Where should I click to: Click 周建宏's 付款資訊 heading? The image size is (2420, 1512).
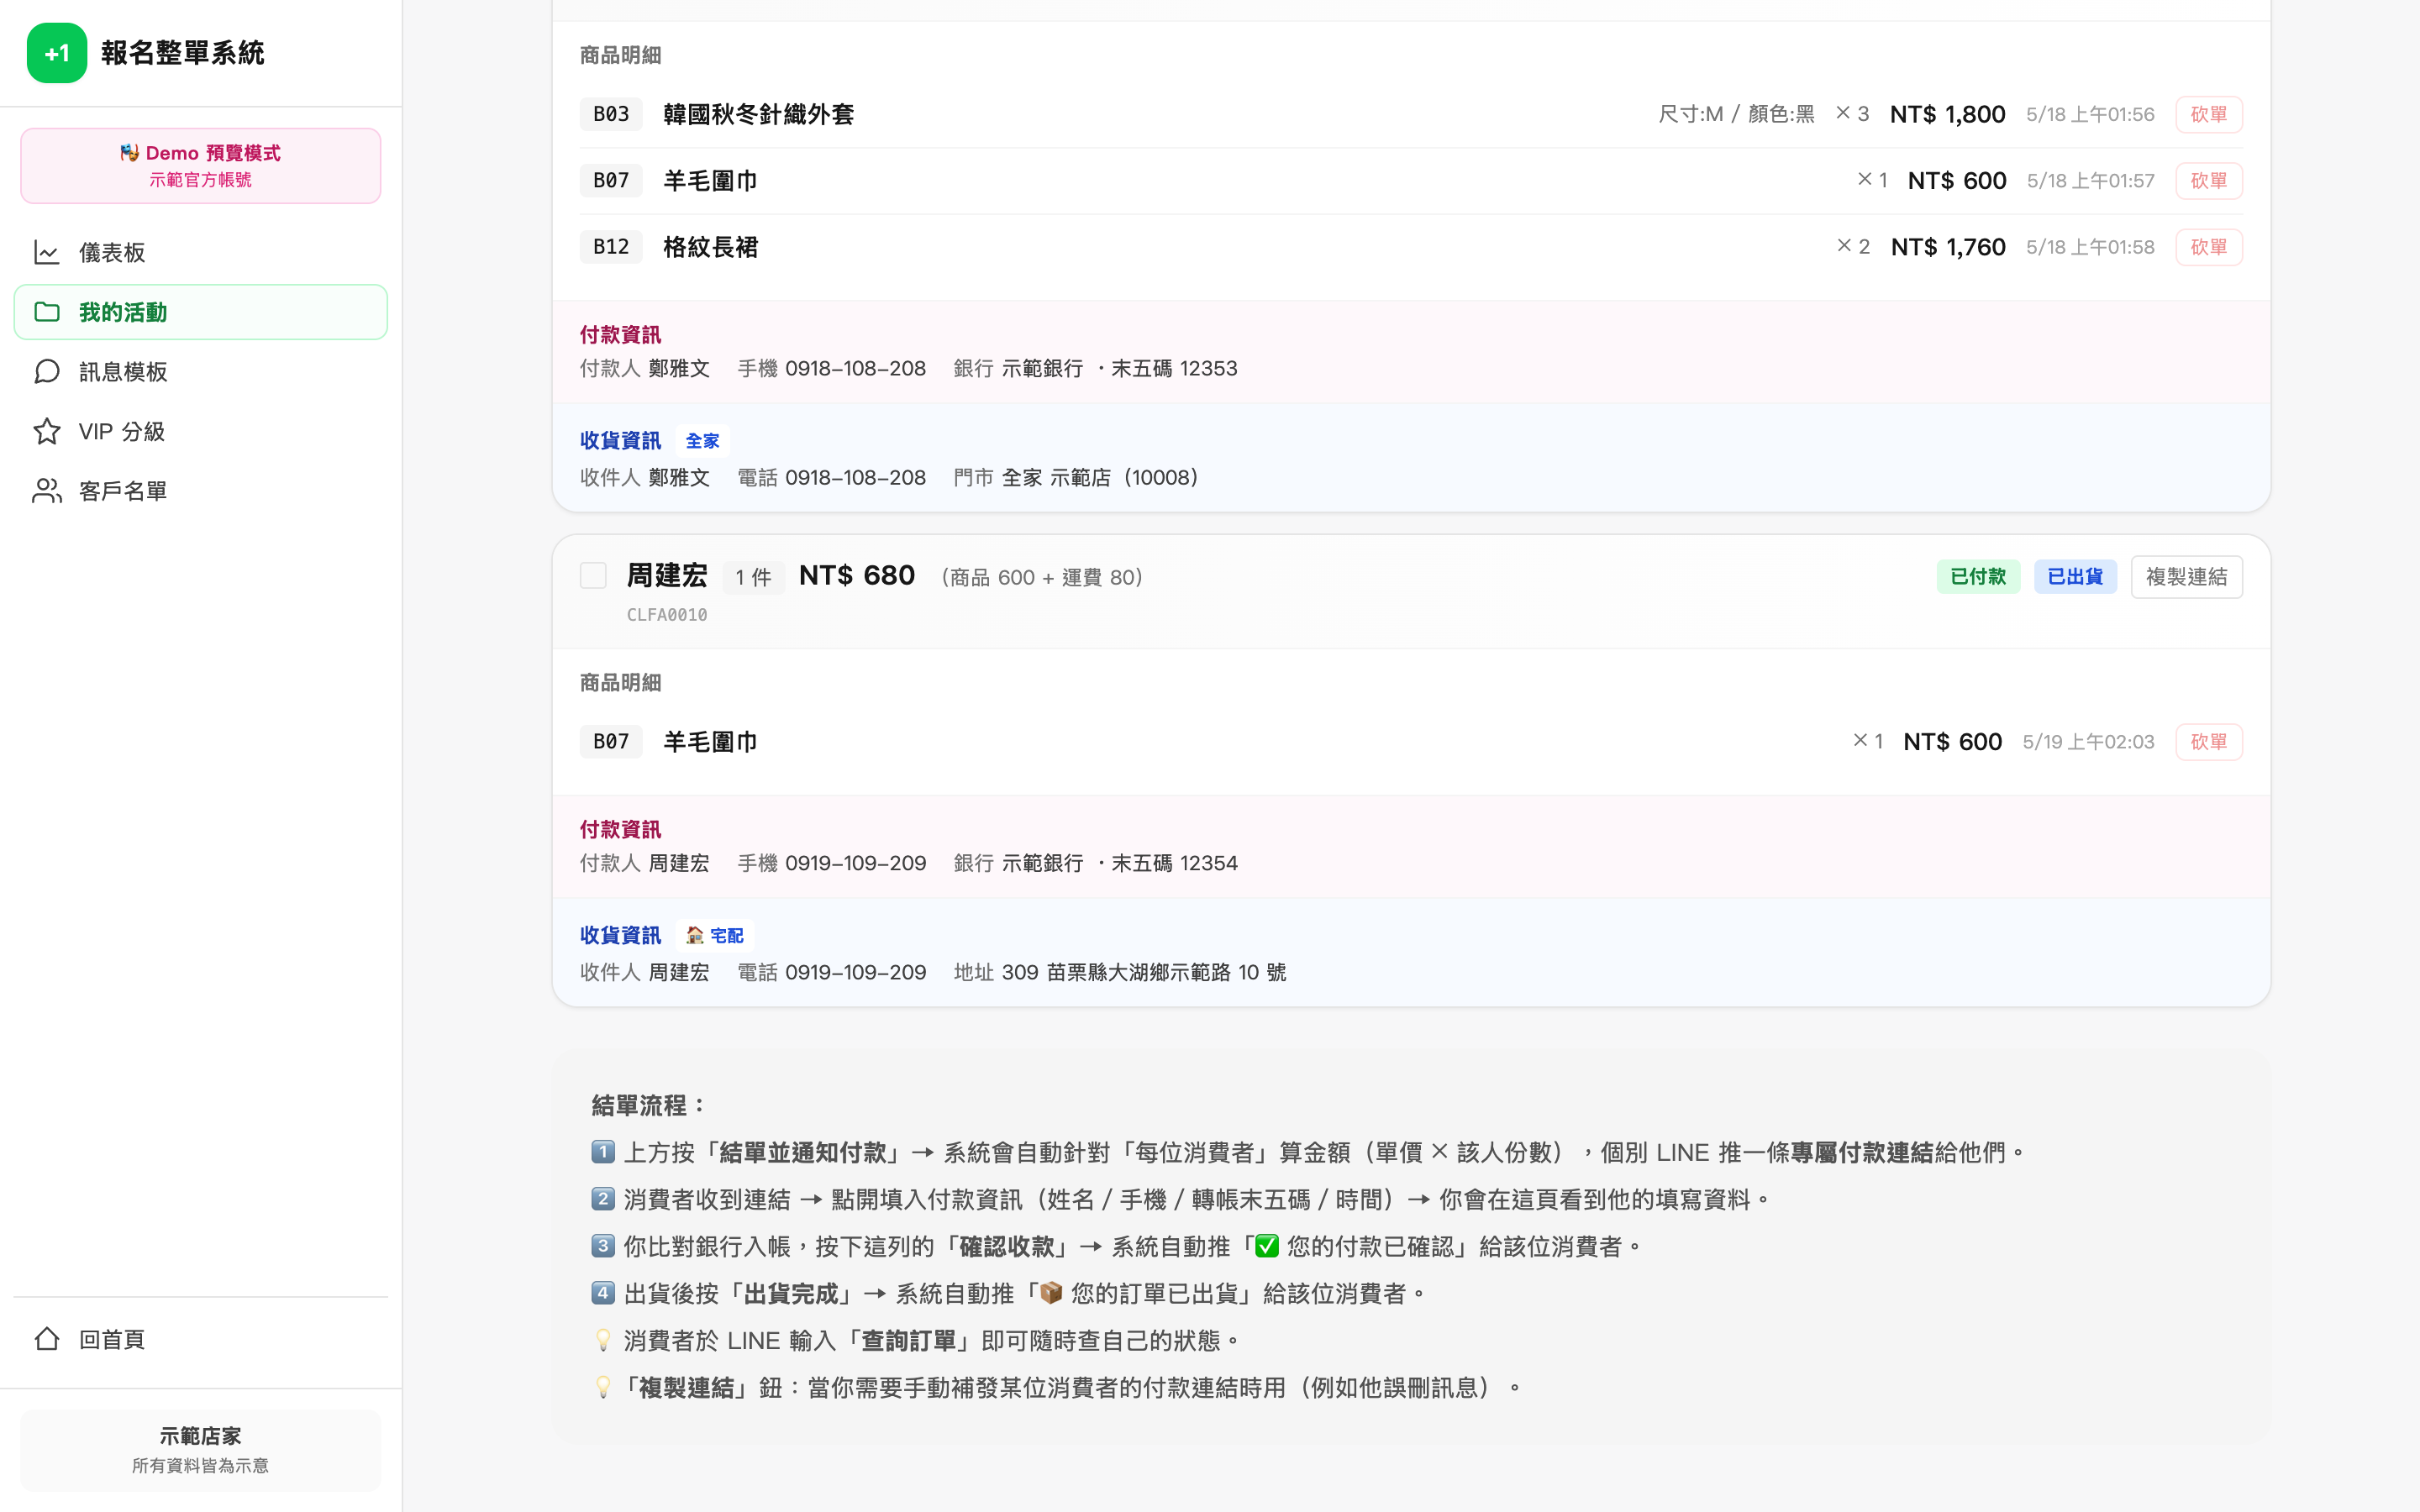coord(620,829)
